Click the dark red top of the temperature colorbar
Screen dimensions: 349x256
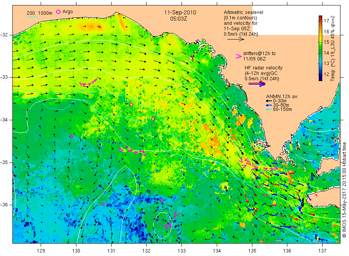320,17
